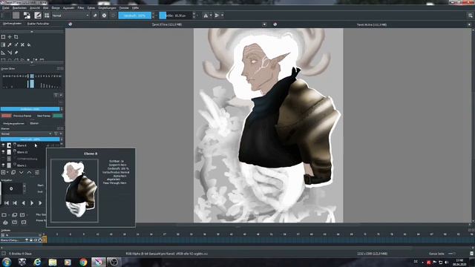This screenshot has height=267, width=475.
Task: Open the brush editor settings icon
Action: [x=38, y=16]
